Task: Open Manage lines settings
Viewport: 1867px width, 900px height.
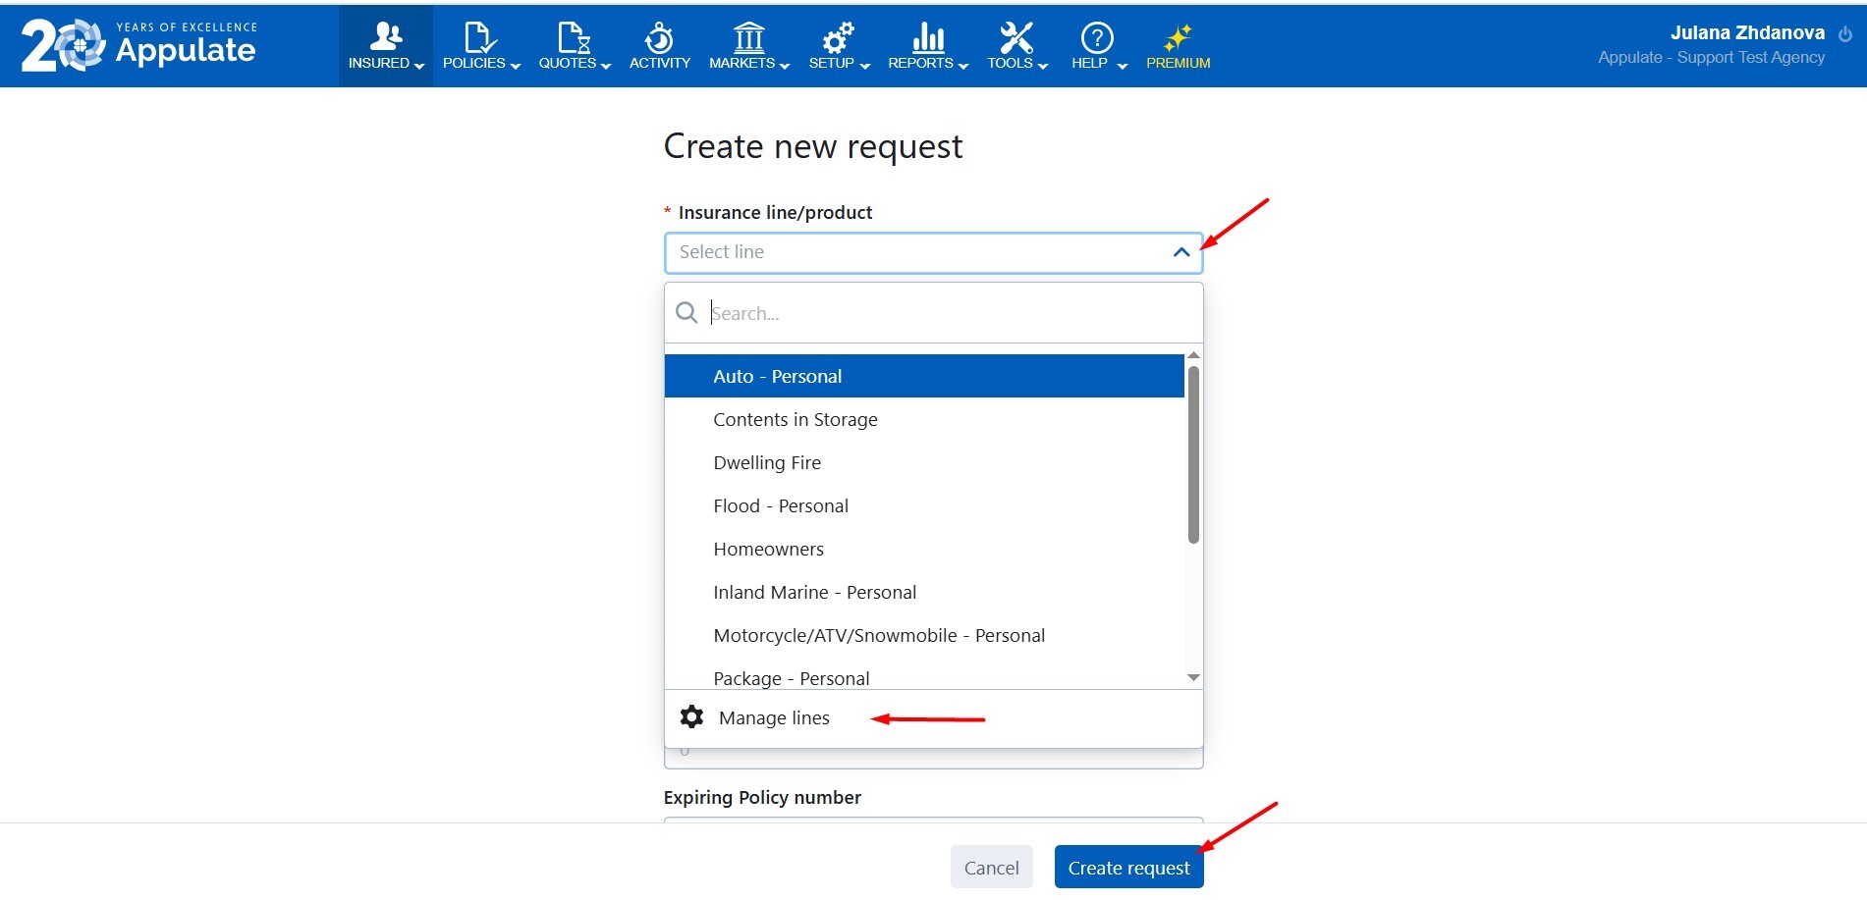Action: 773,718
